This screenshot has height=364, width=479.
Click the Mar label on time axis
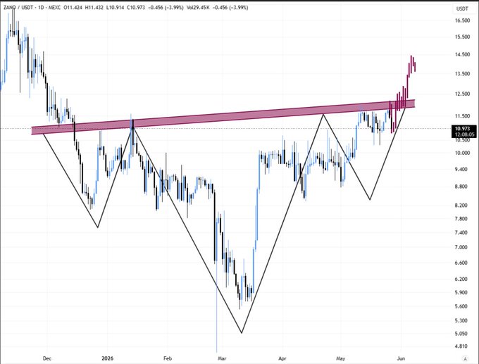[222, 358]
